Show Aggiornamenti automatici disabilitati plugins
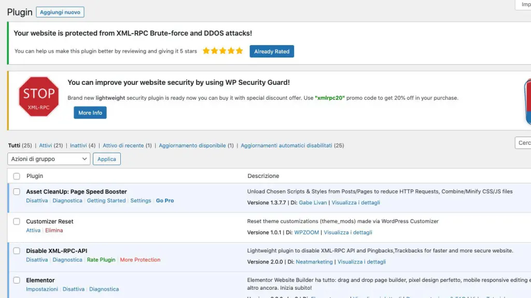Viewport: 531px width, 298px height. (286, 145)
